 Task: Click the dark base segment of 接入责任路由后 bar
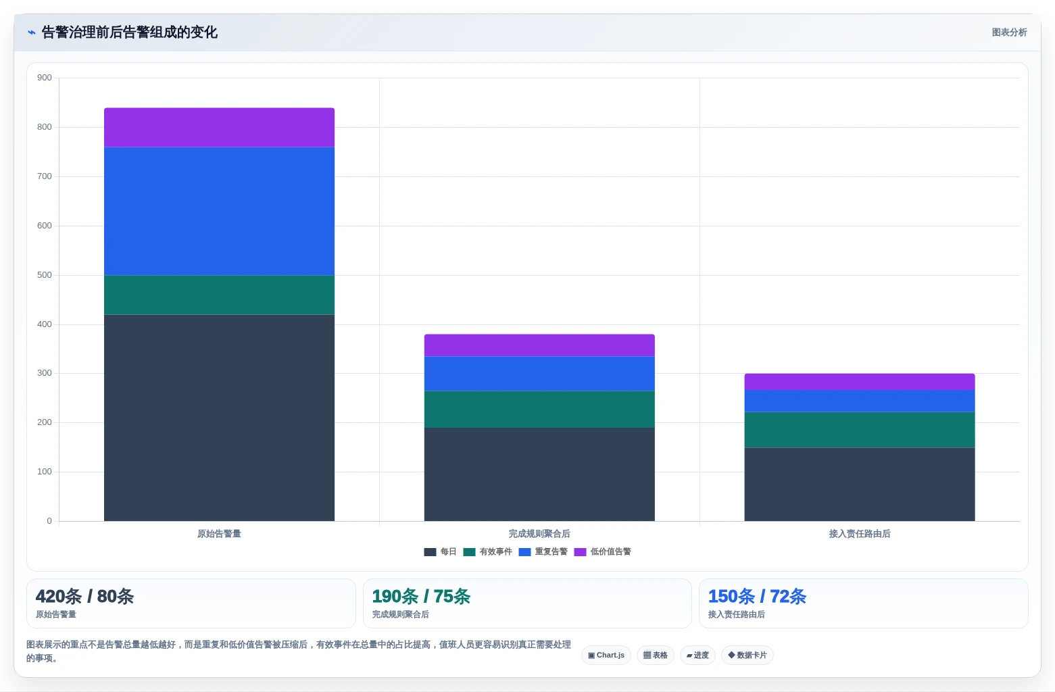coord(860,484)
